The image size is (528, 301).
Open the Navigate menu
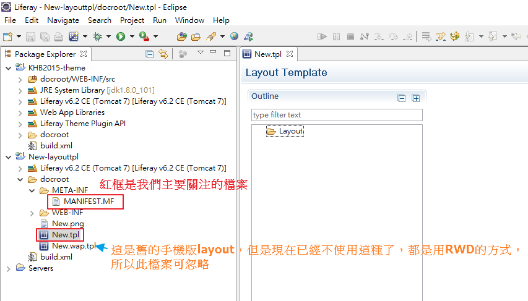click(x=63, y=20)
